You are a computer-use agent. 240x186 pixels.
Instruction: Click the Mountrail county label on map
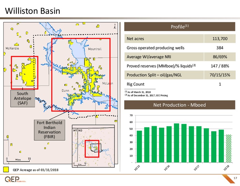(95, 49)
